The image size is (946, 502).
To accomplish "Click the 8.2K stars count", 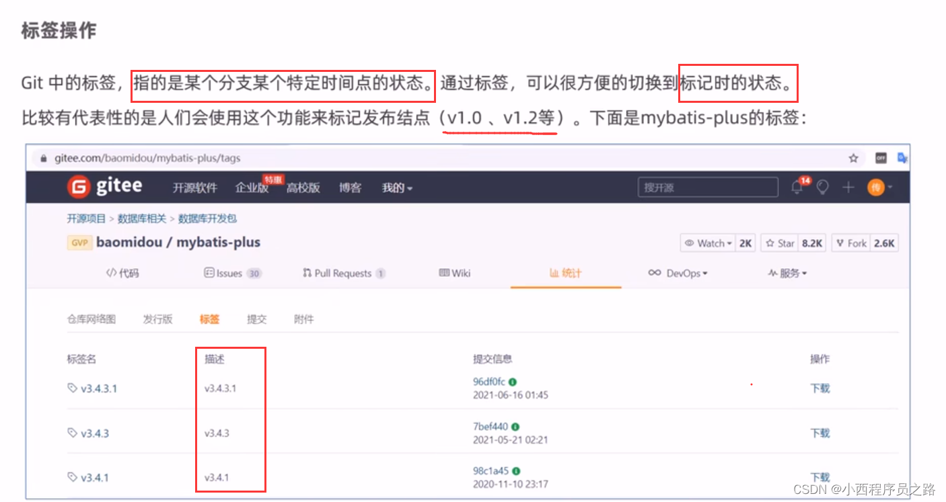I will [x=812, y=243].
